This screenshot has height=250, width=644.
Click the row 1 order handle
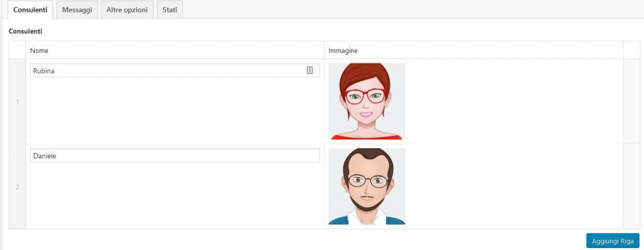coord(17,101)
